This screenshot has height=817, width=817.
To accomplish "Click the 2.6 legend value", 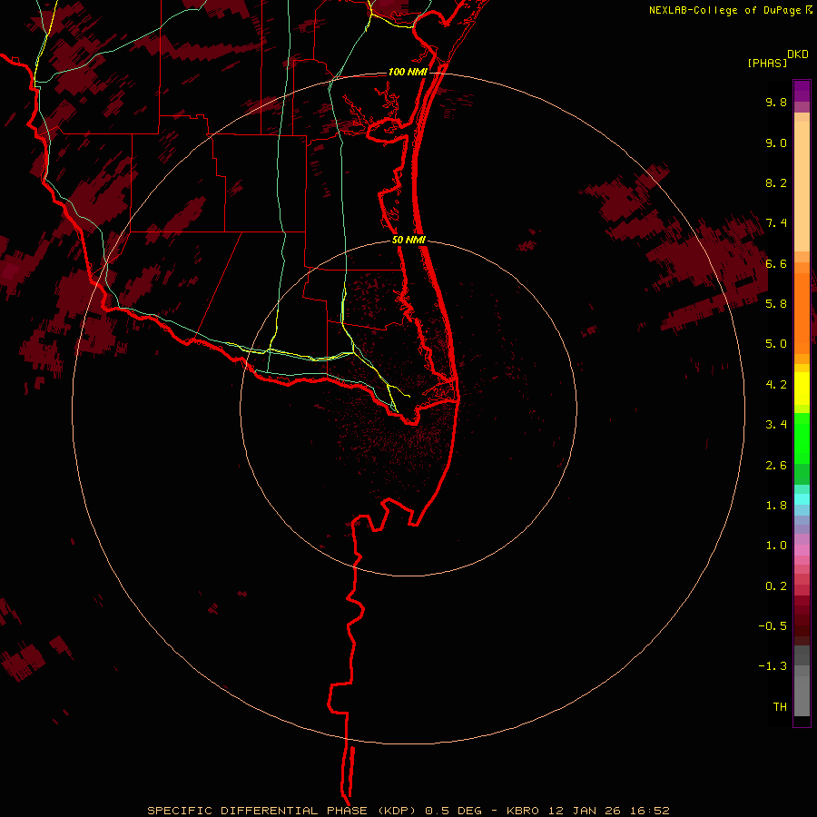I will (776, 465).
